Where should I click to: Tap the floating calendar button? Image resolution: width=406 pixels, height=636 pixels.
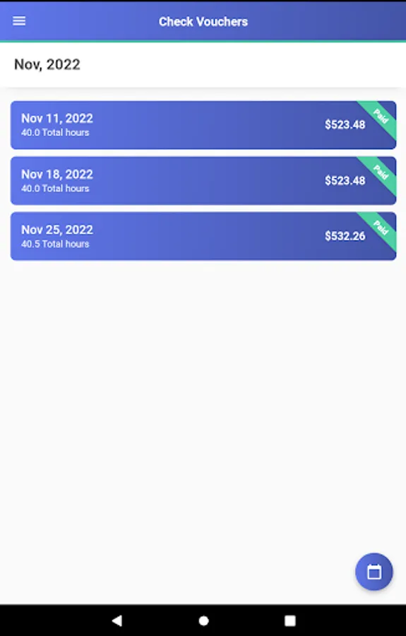374,572
